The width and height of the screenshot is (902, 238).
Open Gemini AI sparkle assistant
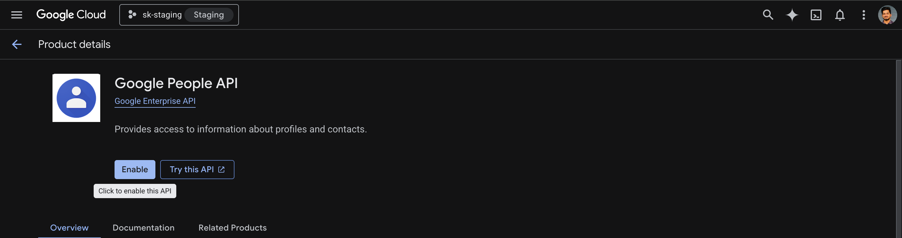pos(792,15)
